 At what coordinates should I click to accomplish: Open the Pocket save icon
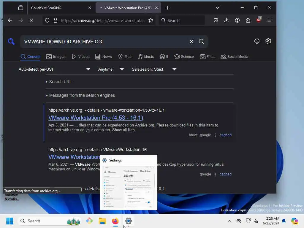(x=216, y=20)
